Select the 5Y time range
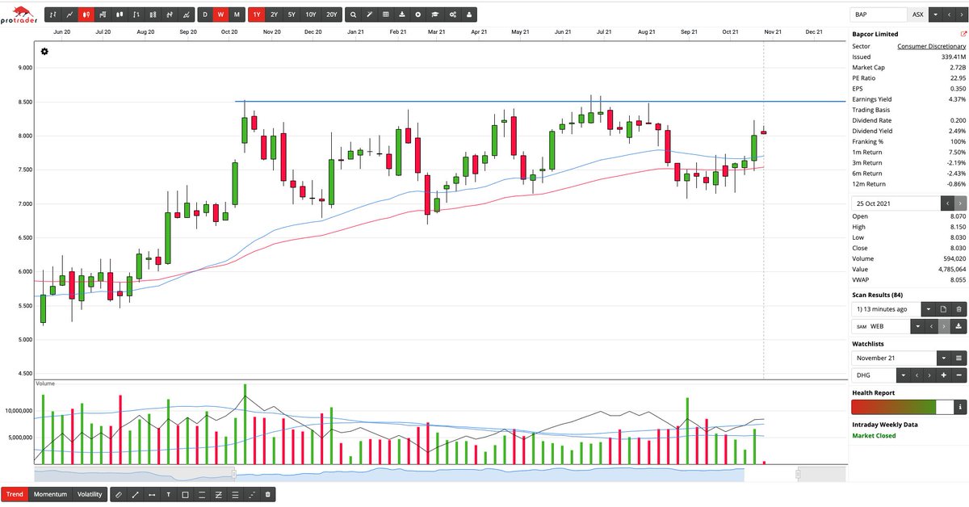This screenshot has width=969, height=507. [293, 15]
